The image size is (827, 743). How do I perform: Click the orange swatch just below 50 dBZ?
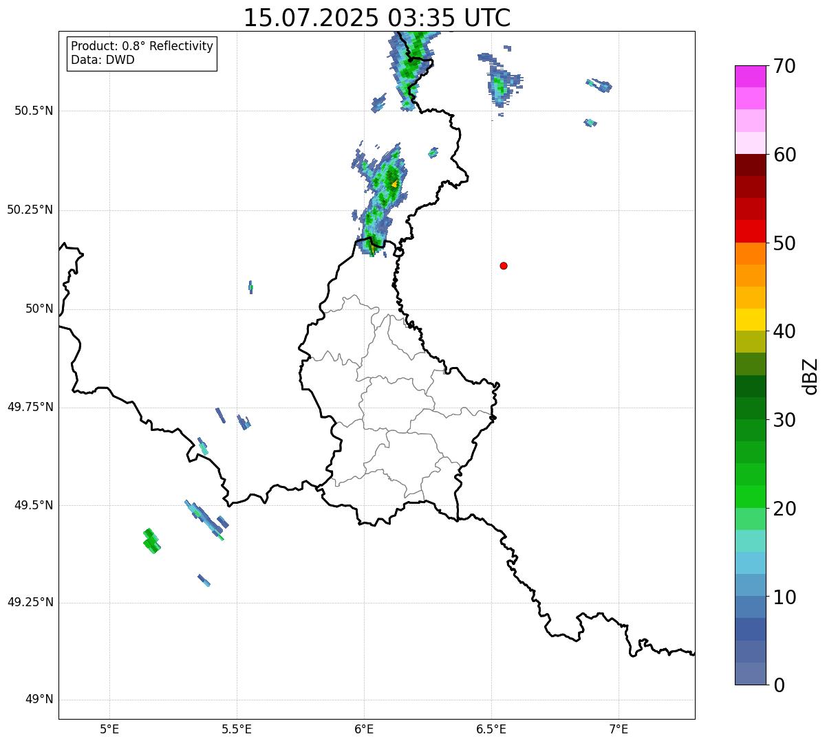pyautogui.click(x=750, y=254)
